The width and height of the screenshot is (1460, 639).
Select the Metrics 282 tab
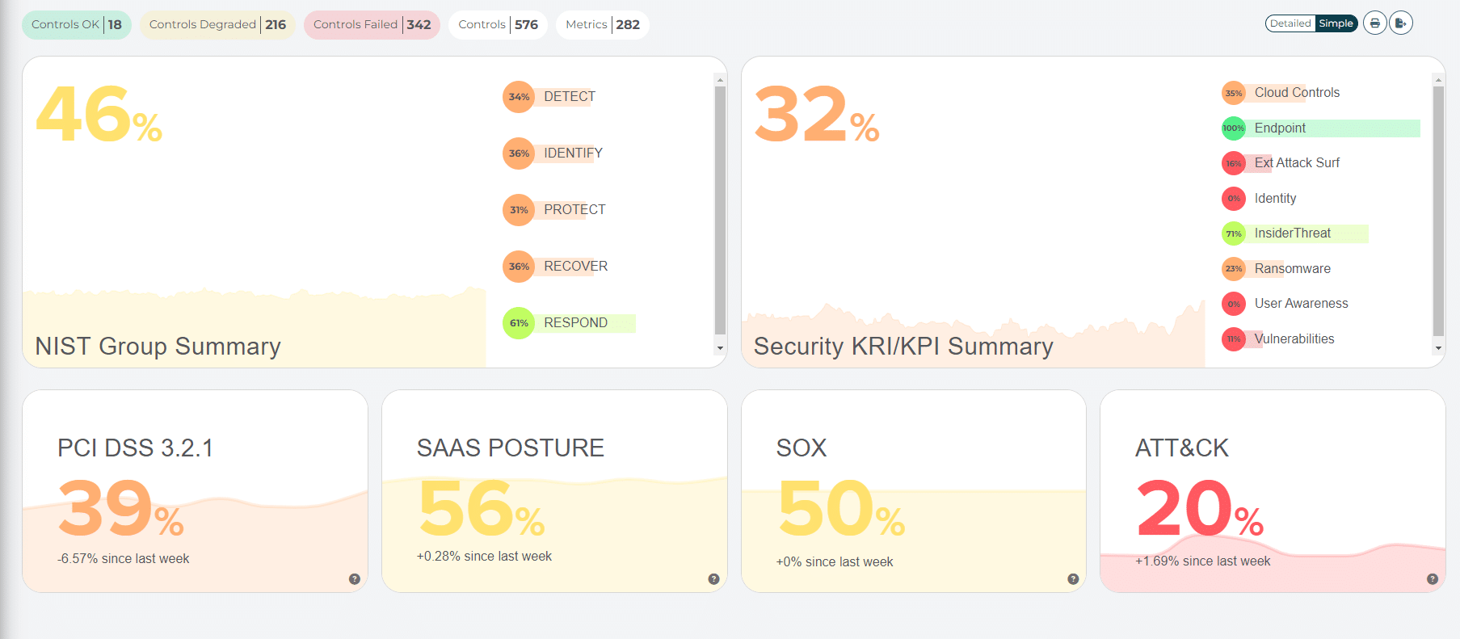pos(602,25)
